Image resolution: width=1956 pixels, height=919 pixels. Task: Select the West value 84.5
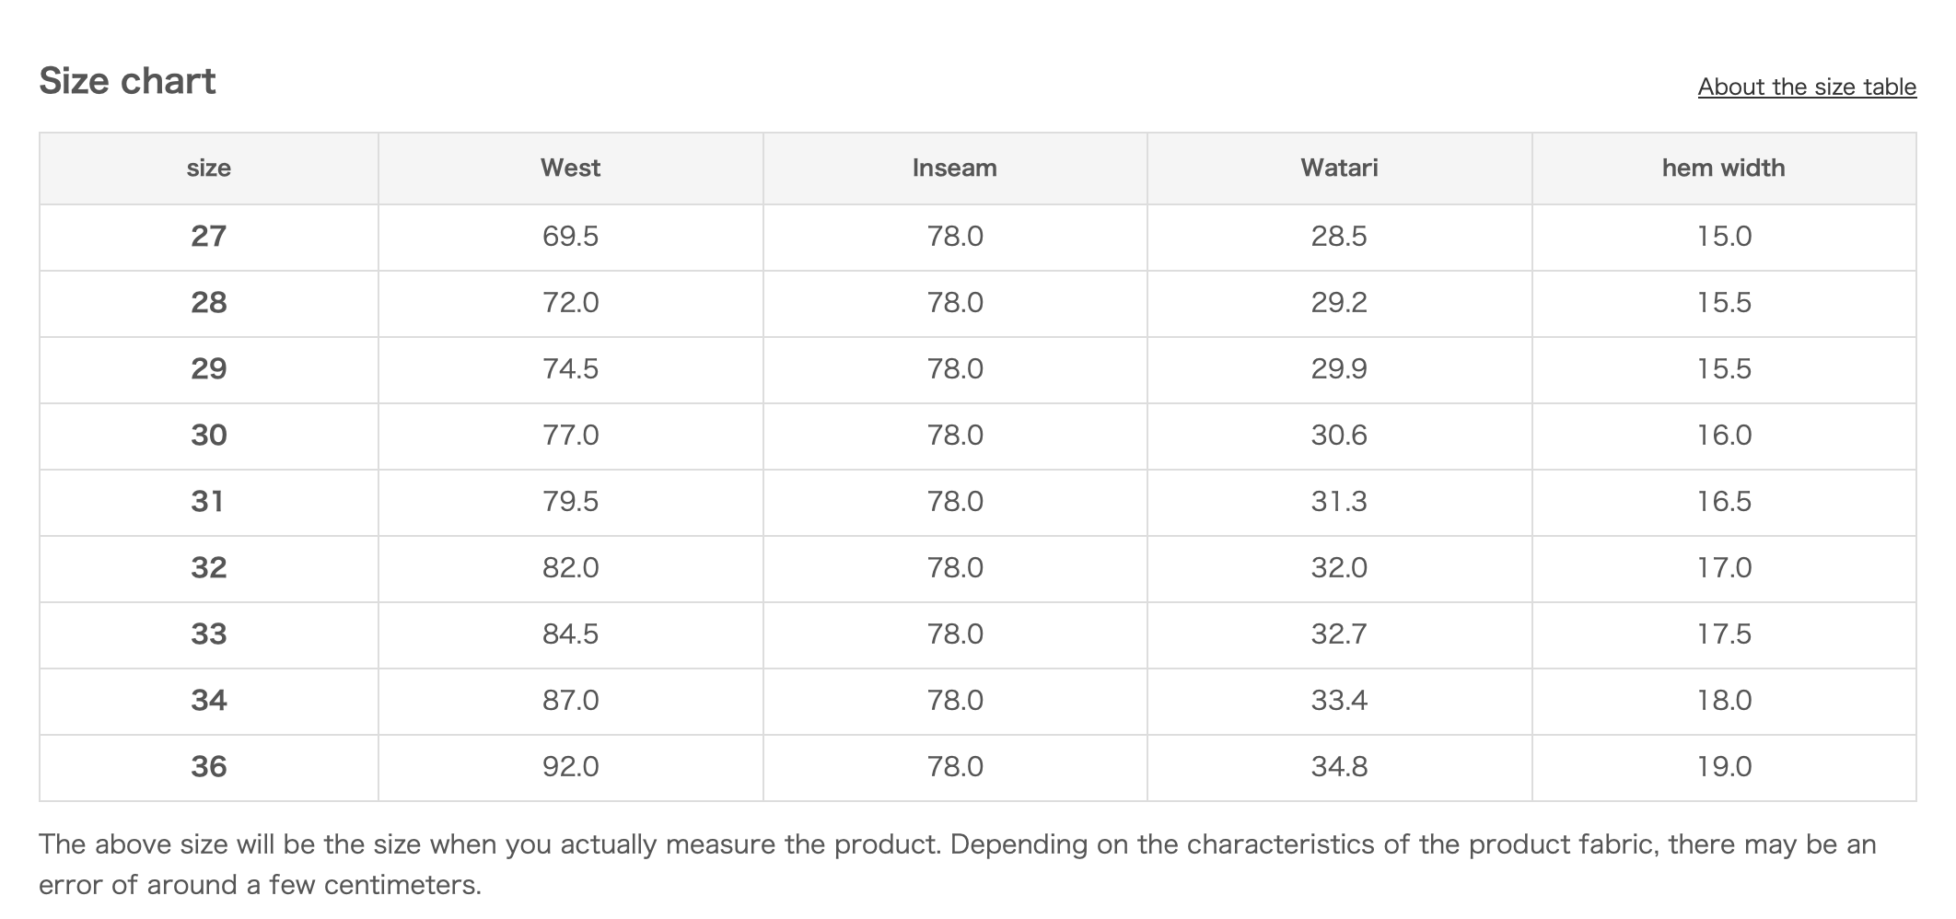tap(570, 634)
